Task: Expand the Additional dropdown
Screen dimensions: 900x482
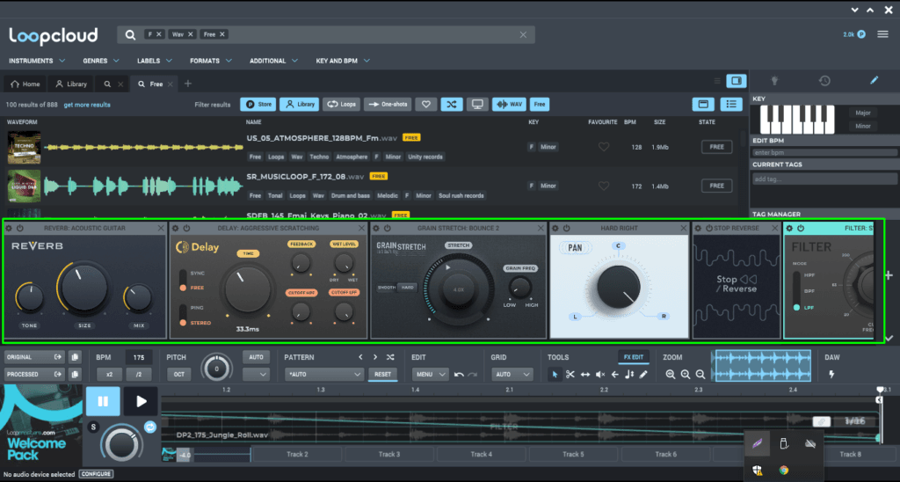Action: pyautogui.click(x=274, y=61)
